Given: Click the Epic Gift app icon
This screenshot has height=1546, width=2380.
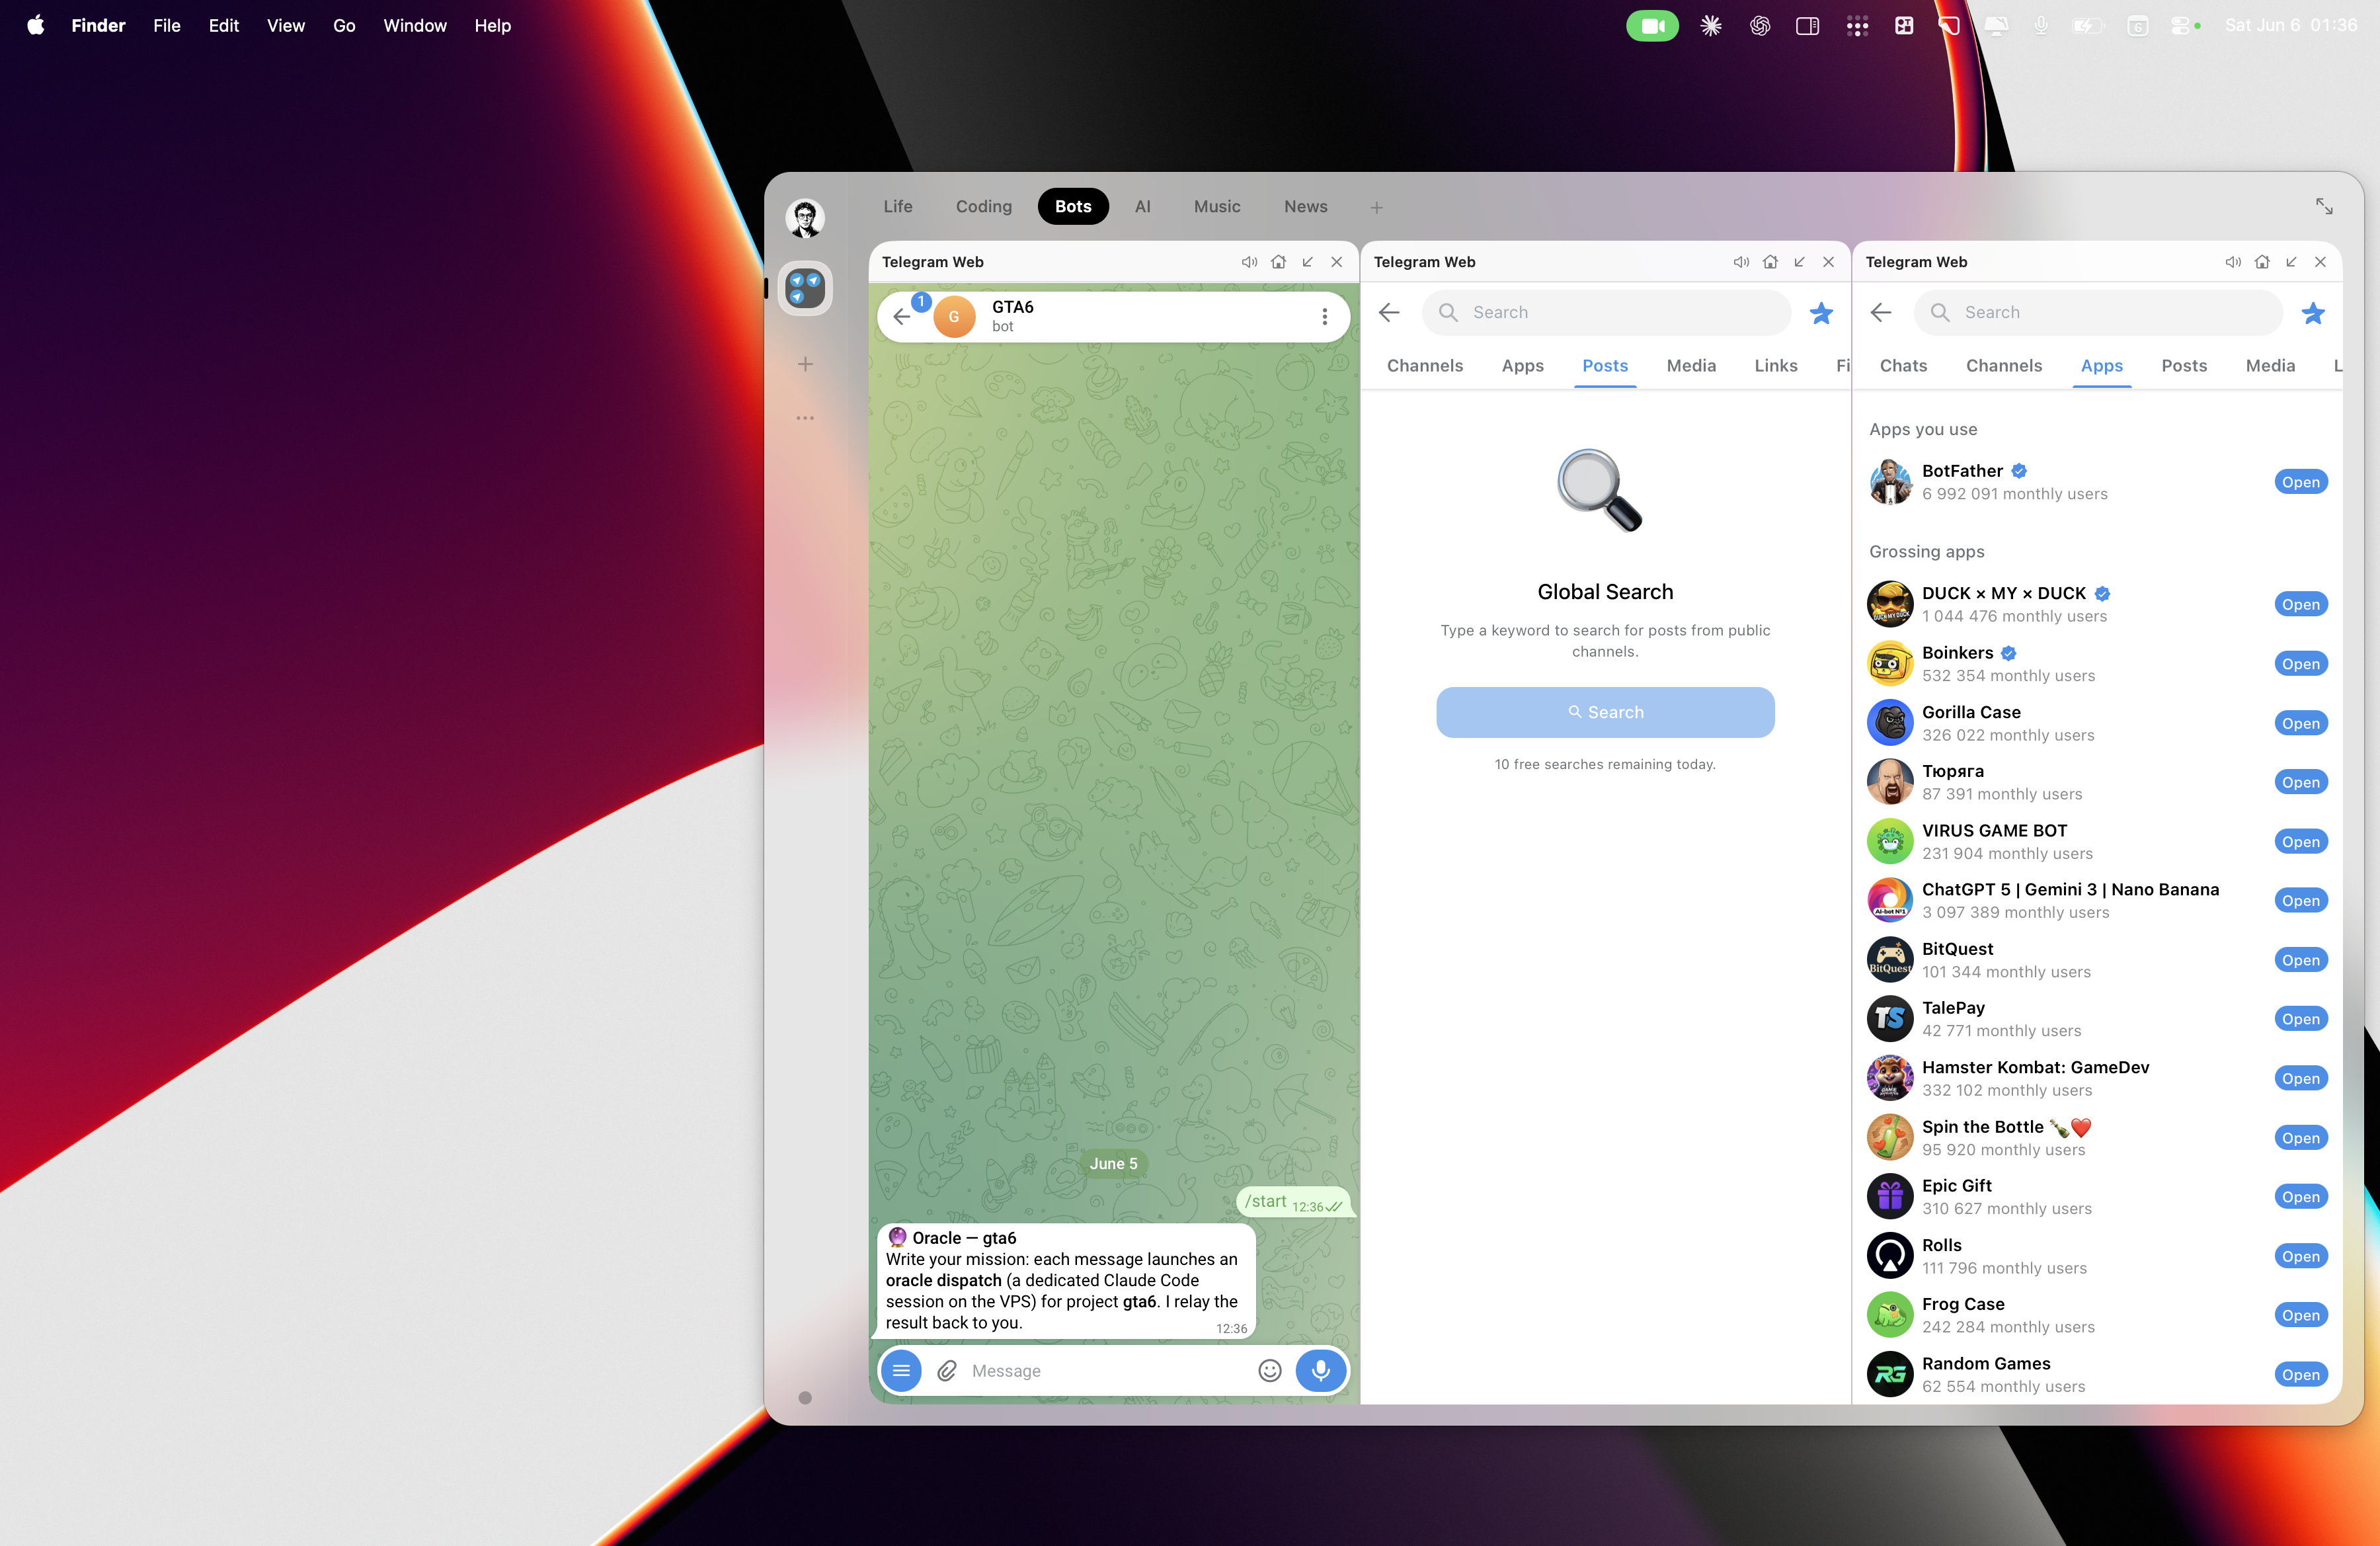Looking at the screenshot, I should [1890, 1197].
